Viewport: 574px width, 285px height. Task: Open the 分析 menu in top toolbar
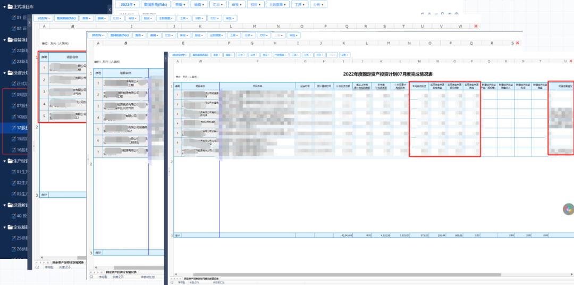[x=318, y=4]
